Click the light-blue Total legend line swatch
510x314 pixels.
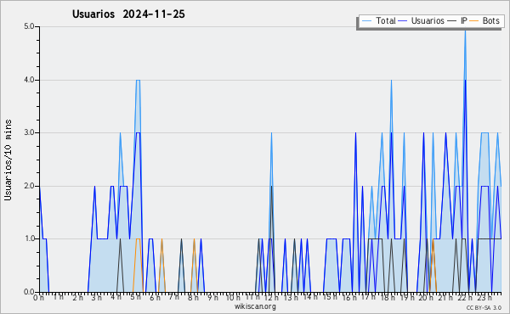point(366,20)
